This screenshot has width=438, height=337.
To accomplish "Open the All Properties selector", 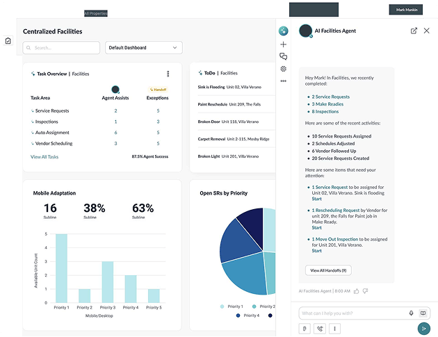I will (96, 13).
